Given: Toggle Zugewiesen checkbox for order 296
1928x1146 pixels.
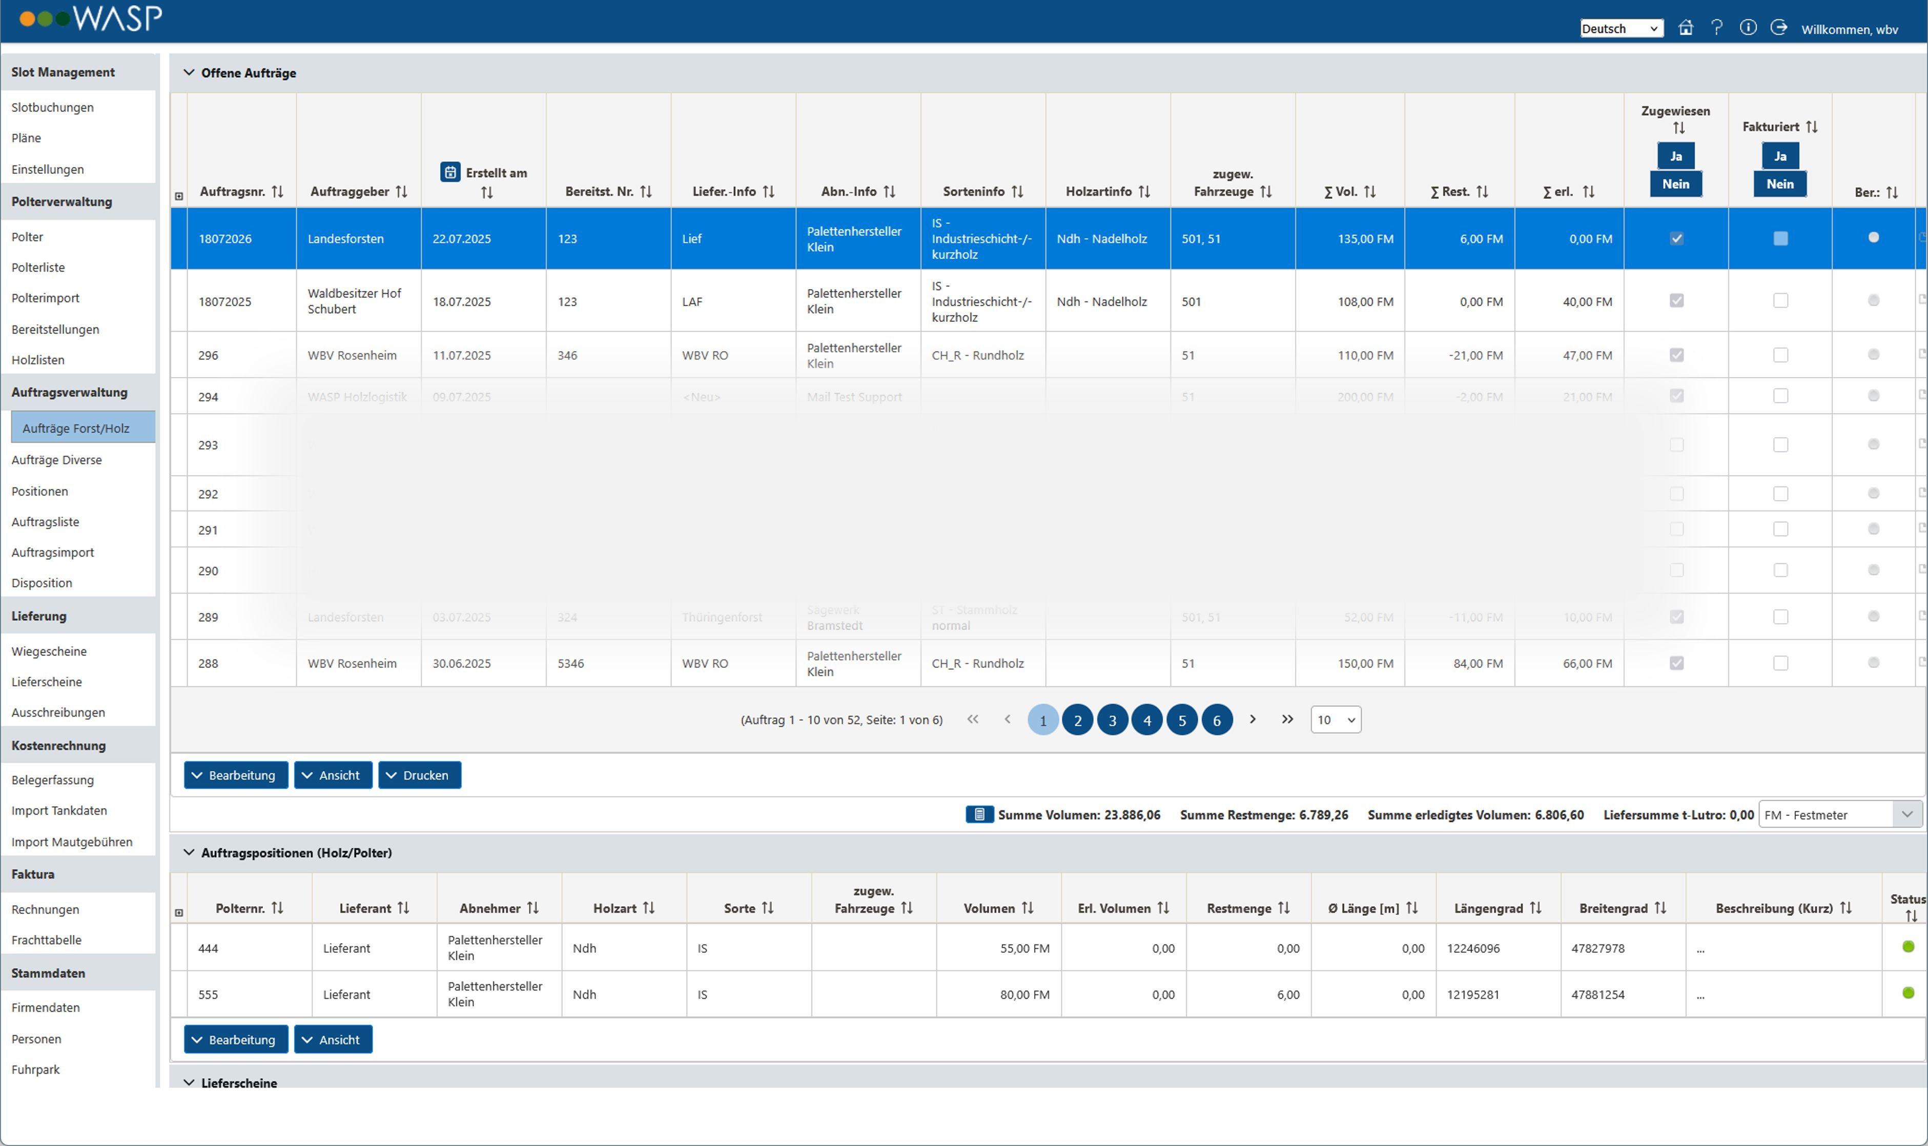Looking at the screenshot, I should pos(1676,355).
